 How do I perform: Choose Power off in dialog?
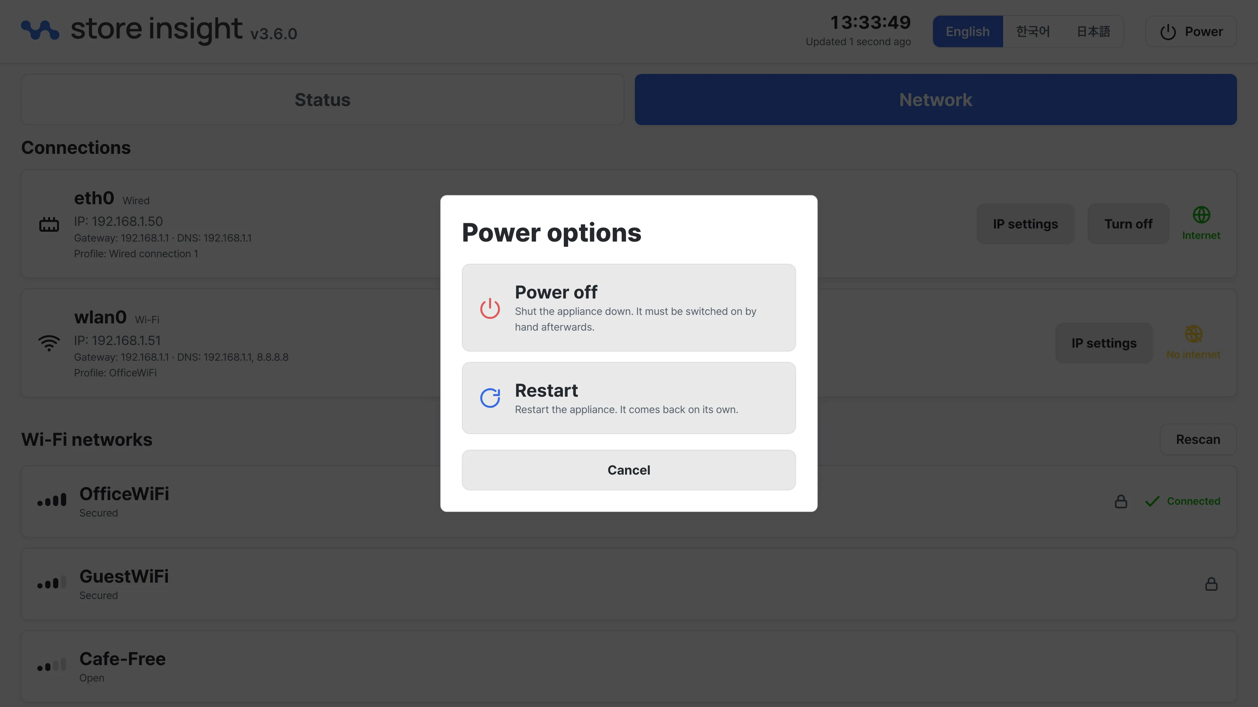[629, 307]
